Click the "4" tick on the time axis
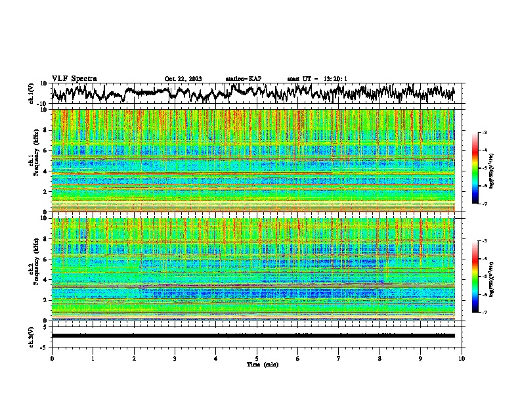This screenshot has width=520, height=402. point(216,359)
